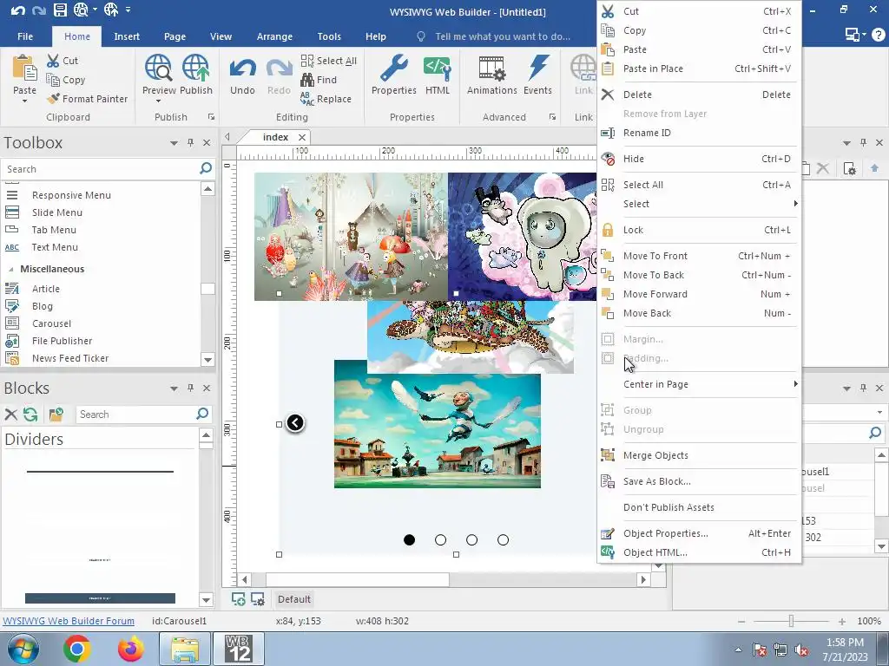
Task: Open the File menu
Action: point(25,36)
